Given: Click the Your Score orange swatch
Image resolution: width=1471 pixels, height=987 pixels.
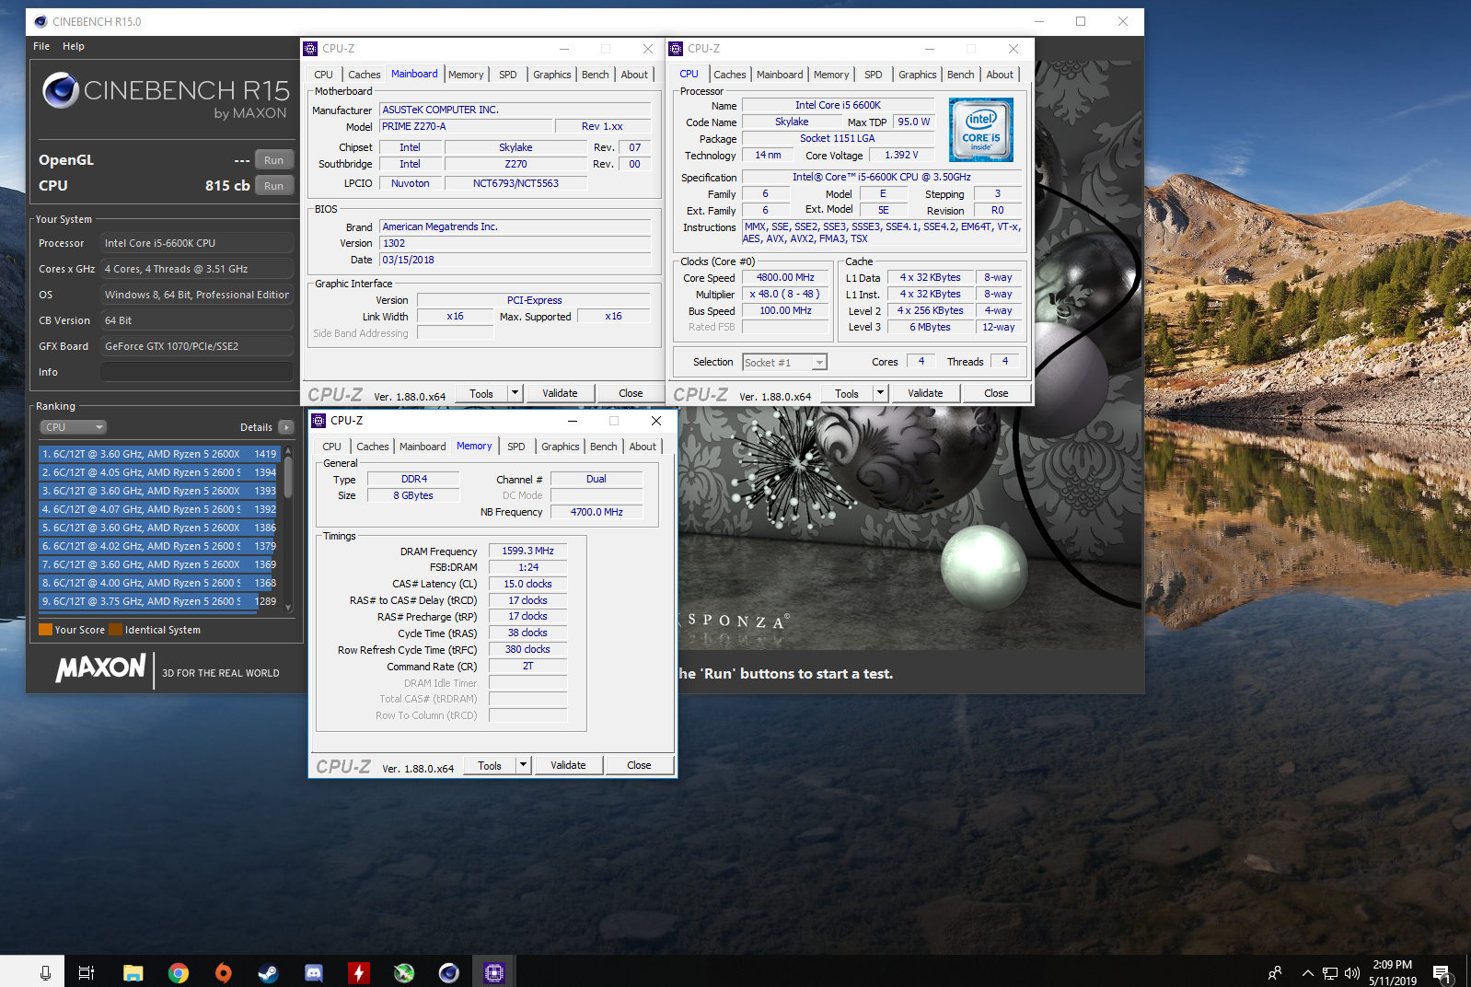Looking at the screenshot, I should 45,630.
